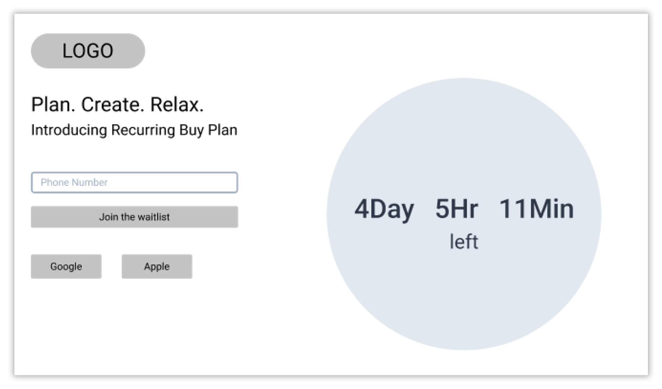This screenshot has width=662, height=389.
Task: Click the word "Introducing" in the subheading
Action: 69,130
